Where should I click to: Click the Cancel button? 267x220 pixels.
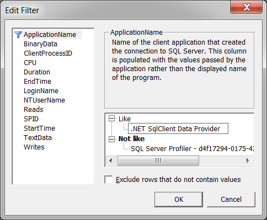click(x=231, y=200)
